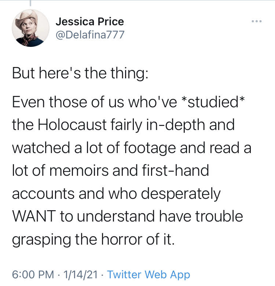Click the word "understand" in the tweet
The image size is (275, 286).
[117, 216]
